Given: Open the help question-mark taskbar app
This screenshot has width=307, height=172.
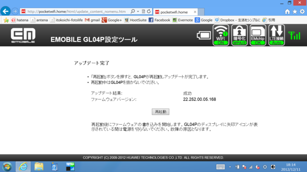Looking at the screenshot, I should tap(54, 167).
